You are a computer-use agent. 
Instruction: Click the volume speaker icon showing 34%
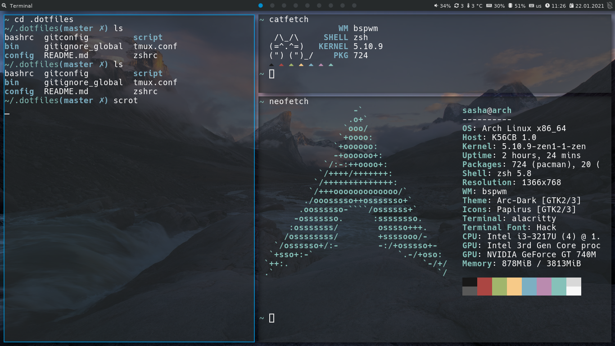(x=436, y=6)
